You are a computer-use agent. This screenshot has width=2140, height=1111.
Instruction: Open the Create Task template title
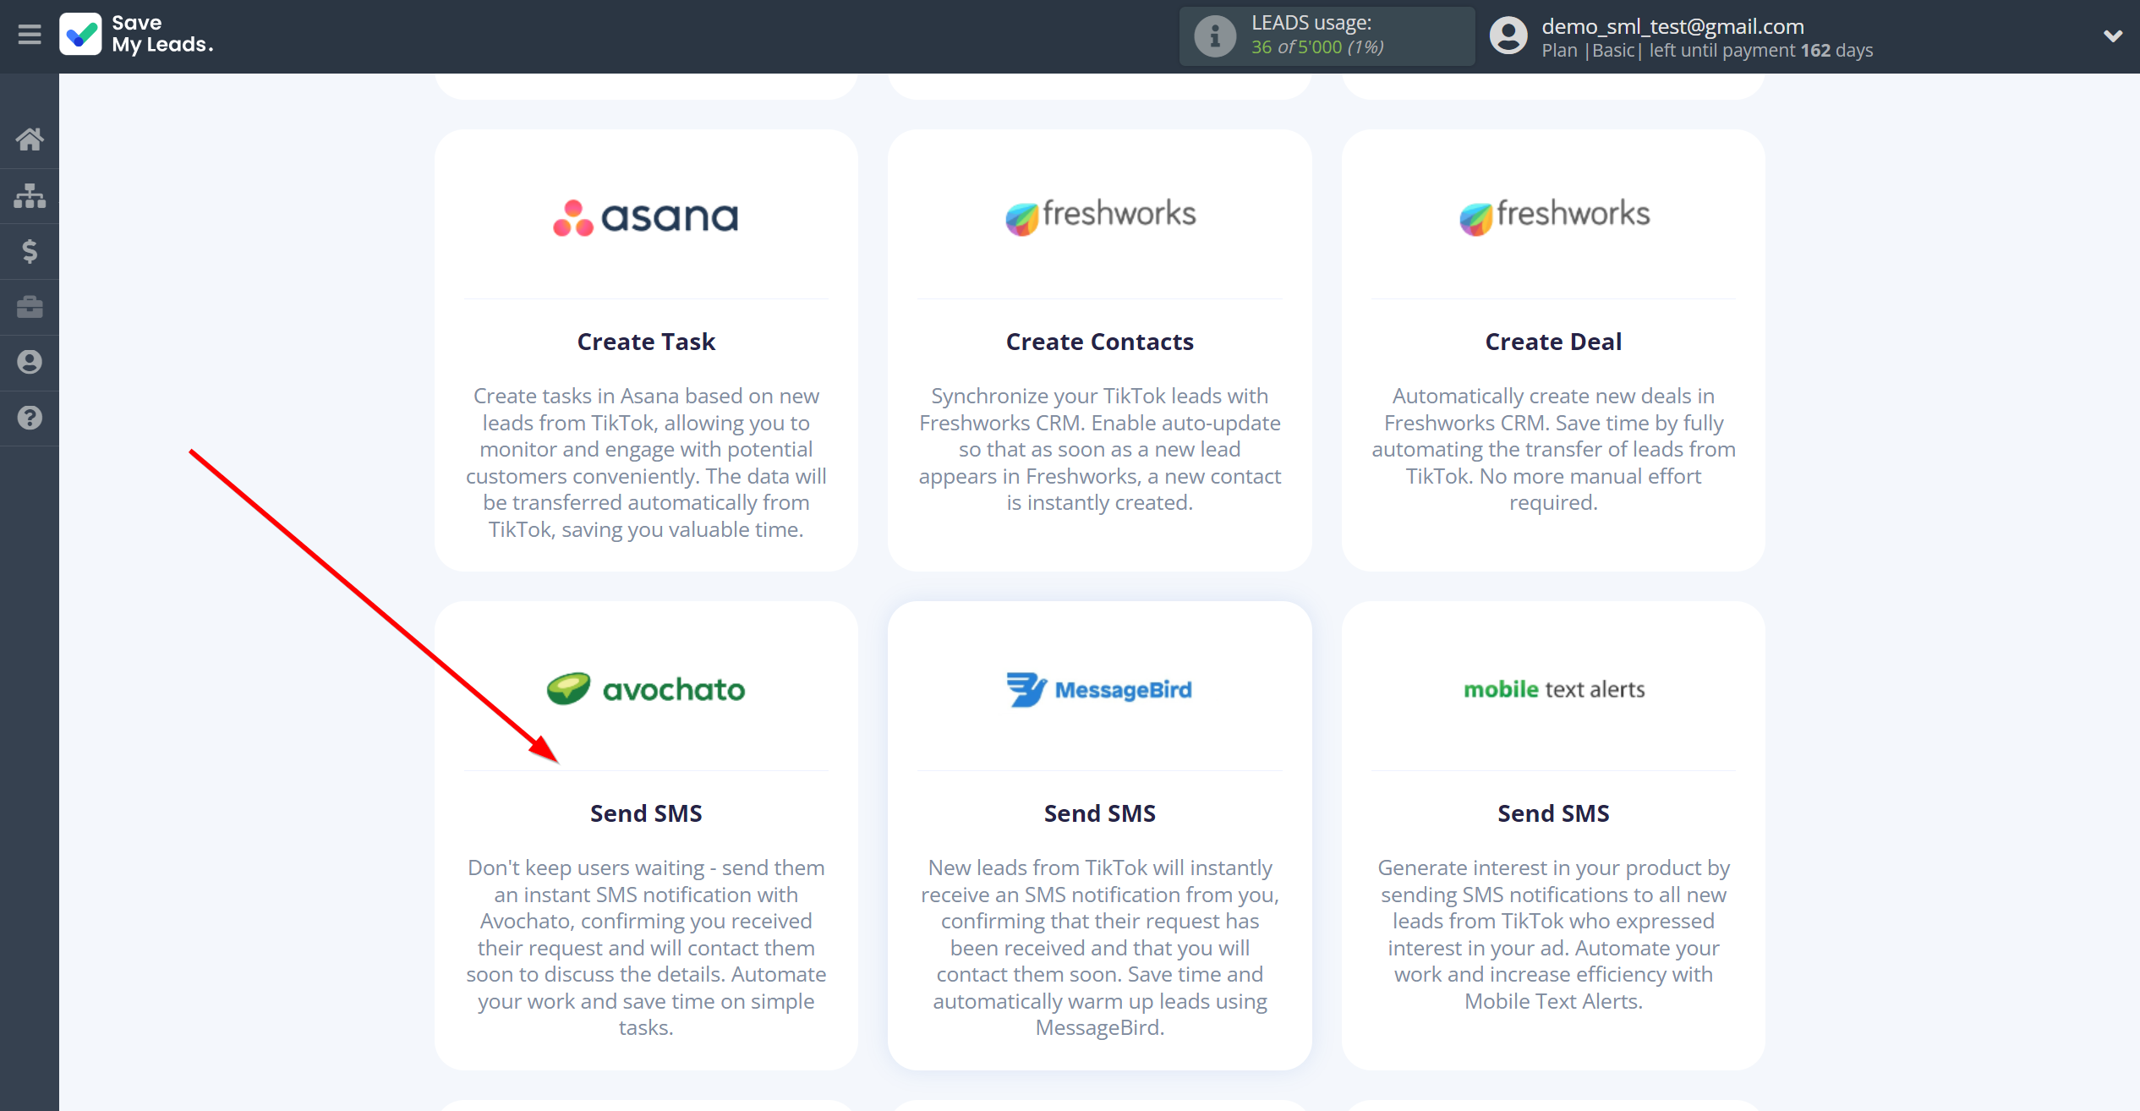point(646,342)
